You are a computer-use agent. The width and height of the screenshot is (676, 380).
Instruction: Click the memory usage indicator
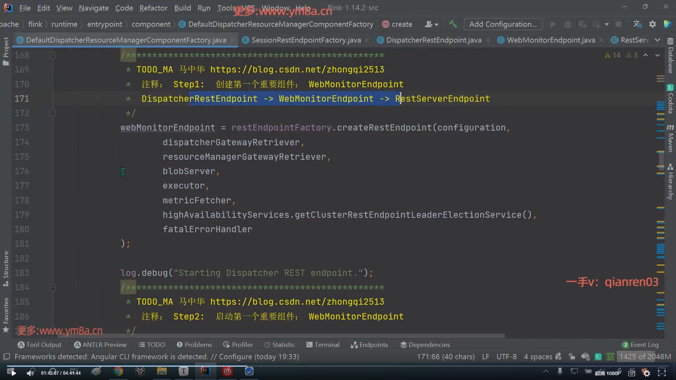pos(645,357)
